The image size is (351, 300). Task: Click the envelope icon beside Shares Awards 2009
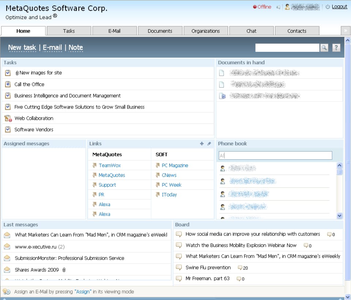(x=7, y=270)
